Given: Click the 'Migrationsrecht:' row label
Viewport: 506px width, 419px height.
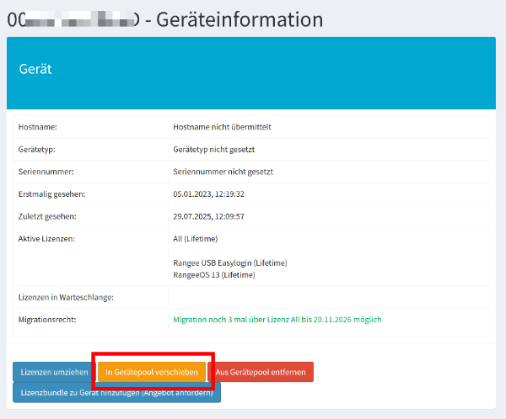Looking at the screenshot, I should [47, 320].
